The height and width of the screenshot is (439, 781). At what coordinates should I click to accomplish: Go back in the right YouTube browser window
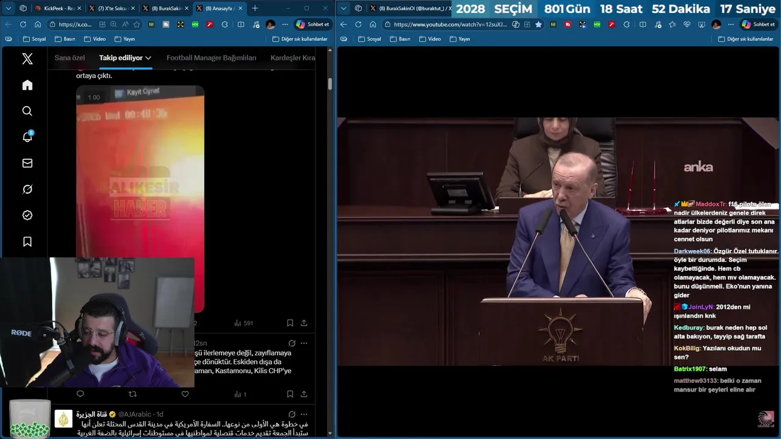click(x=344, y=24)
